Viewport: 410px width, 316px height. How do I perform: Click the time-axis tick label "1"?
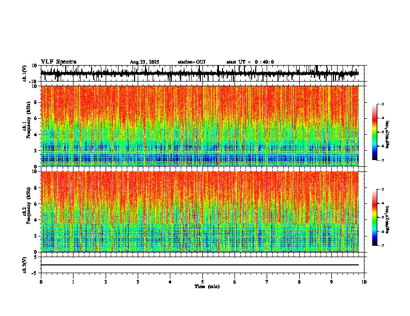pos(73,282)
